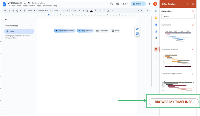200x116 pixels.
Task: Print the document
Action: [17, 11]
